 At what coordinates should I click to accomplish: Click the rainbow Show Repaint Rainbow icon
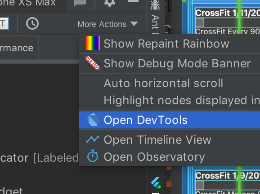(x=93, y=43)
